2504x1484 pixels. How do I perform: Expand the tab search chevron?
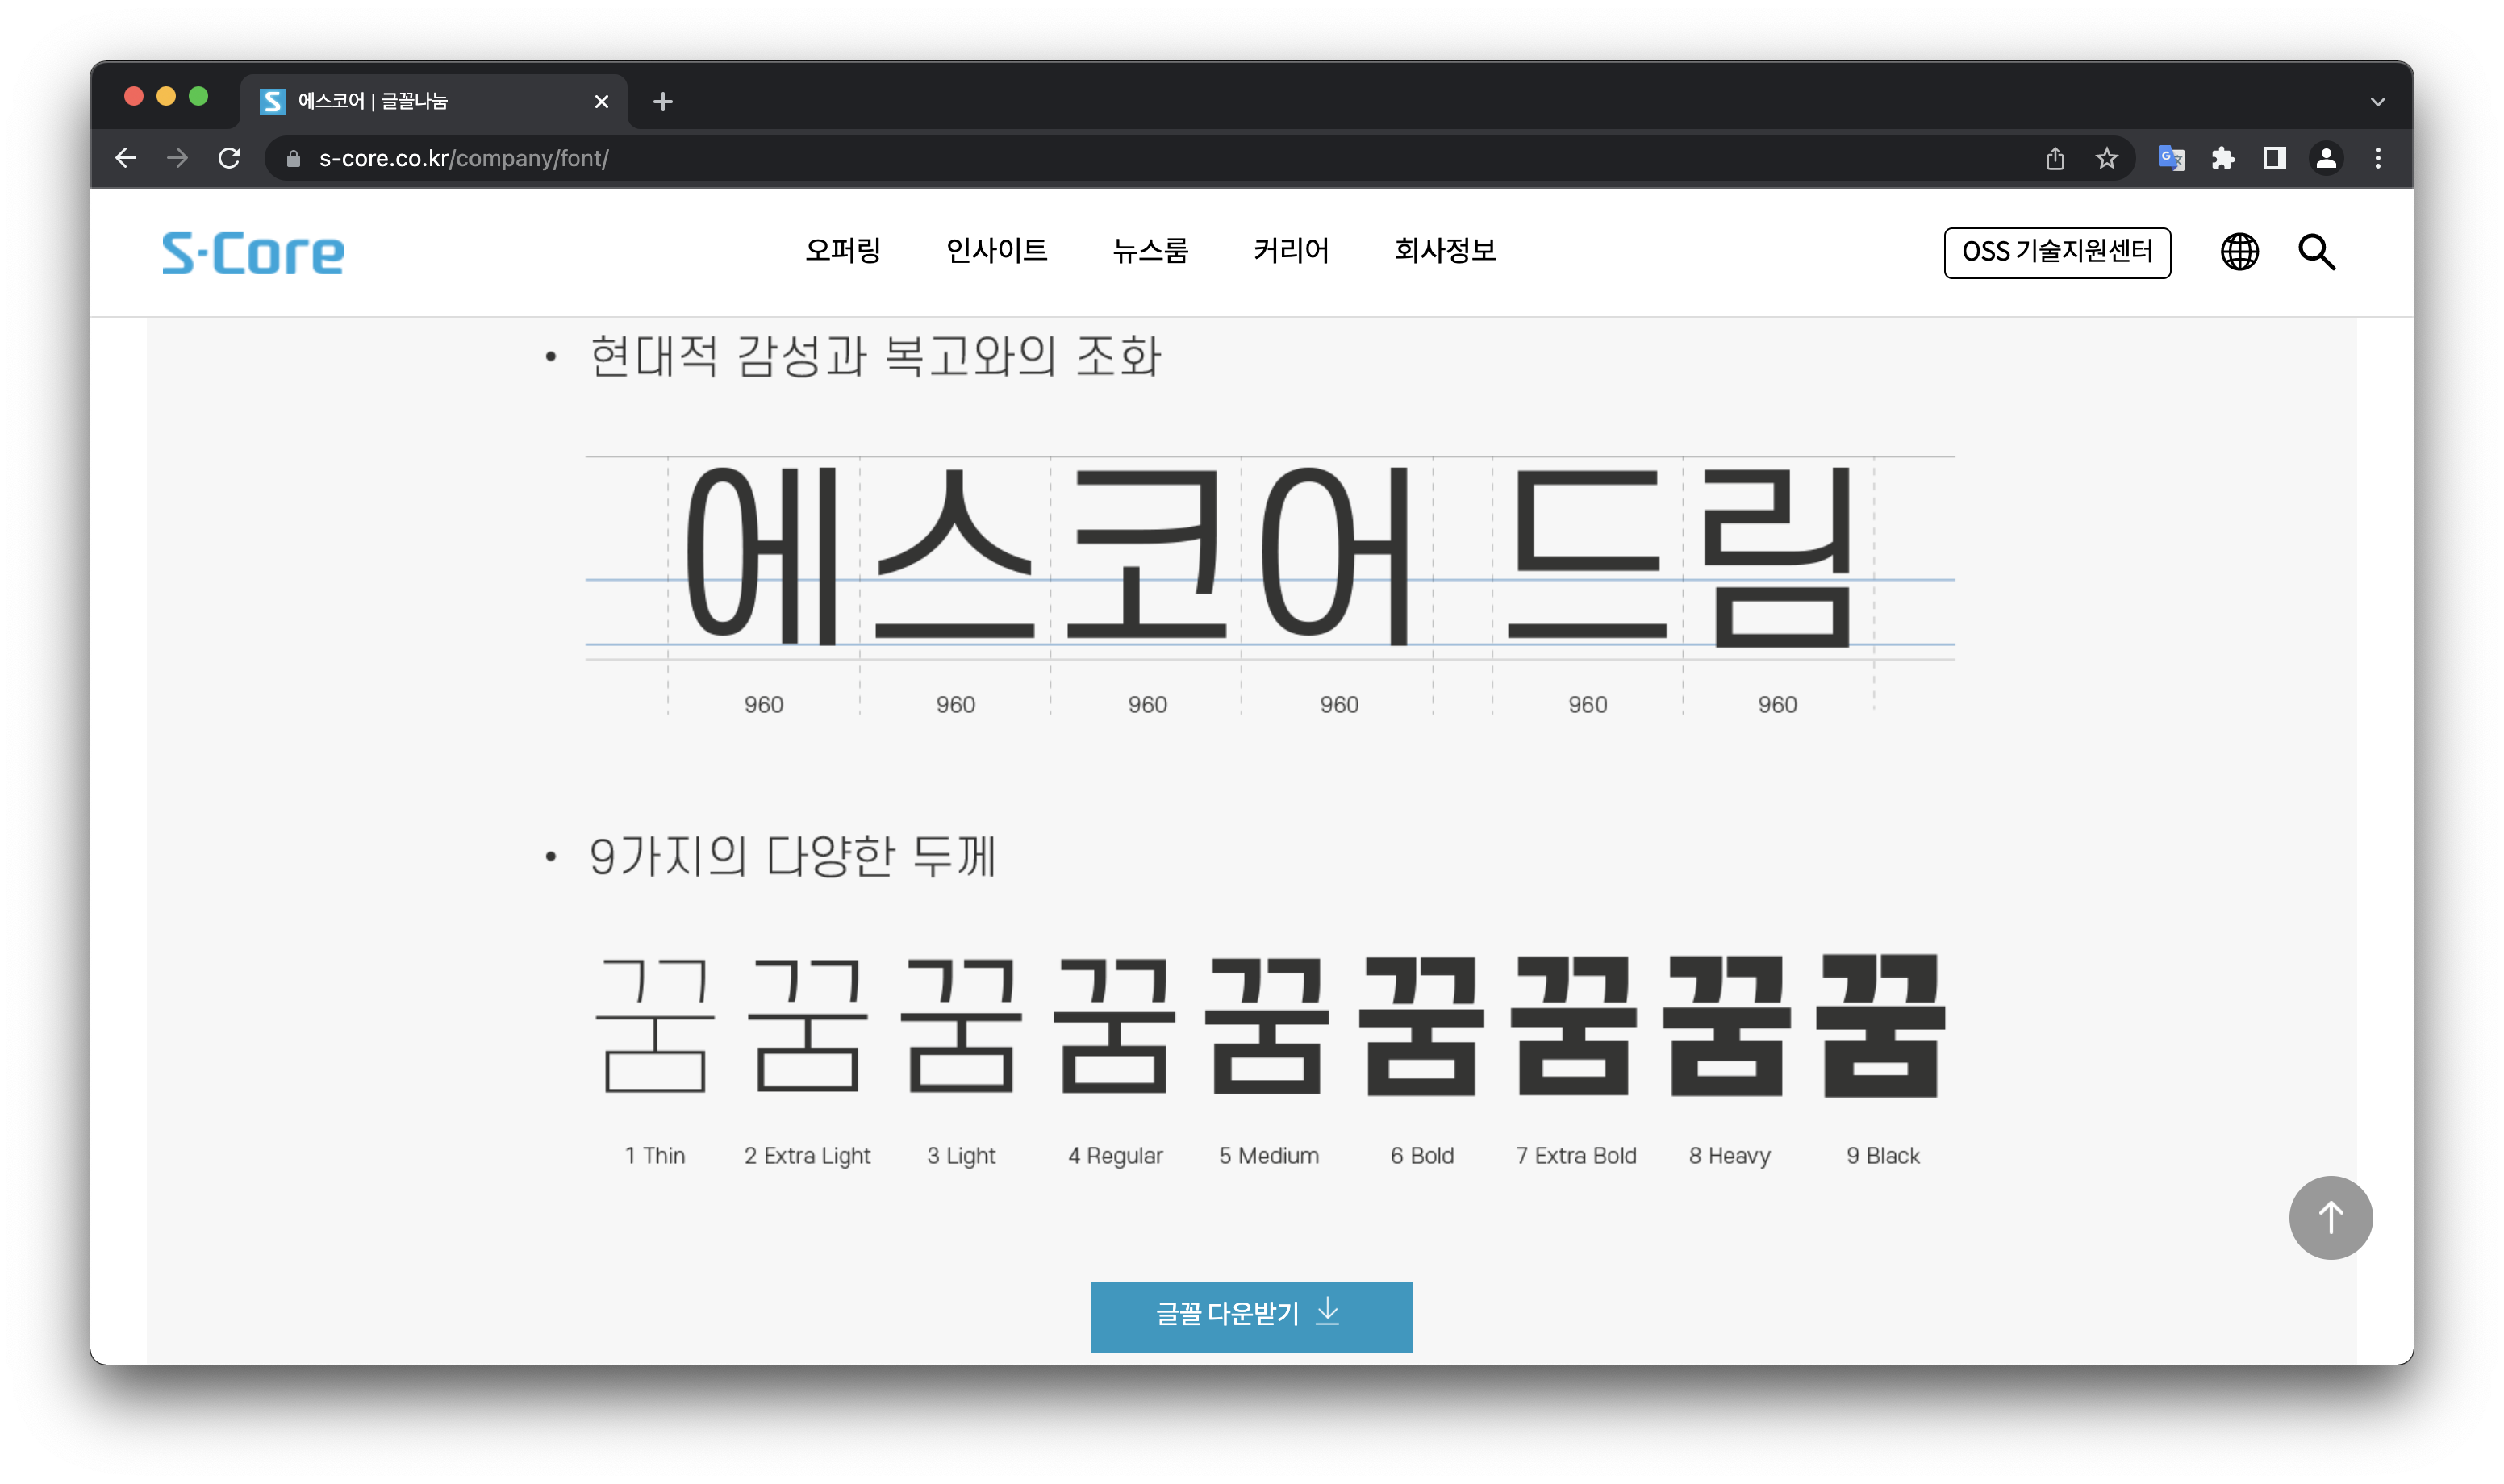point(2378,101)
